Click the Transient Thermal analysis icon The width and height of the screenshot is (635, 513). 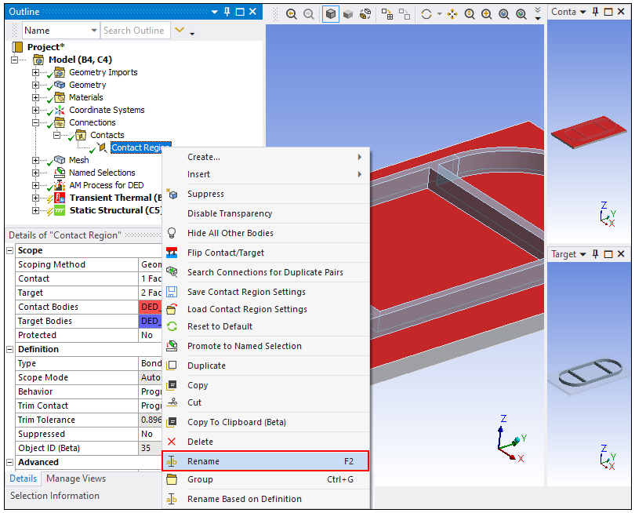tap(59, 198)
